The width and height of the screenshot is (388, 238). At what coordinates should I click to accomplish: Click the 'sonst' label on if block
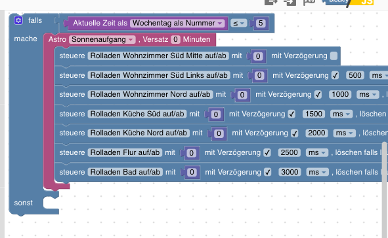pos(23,203)
